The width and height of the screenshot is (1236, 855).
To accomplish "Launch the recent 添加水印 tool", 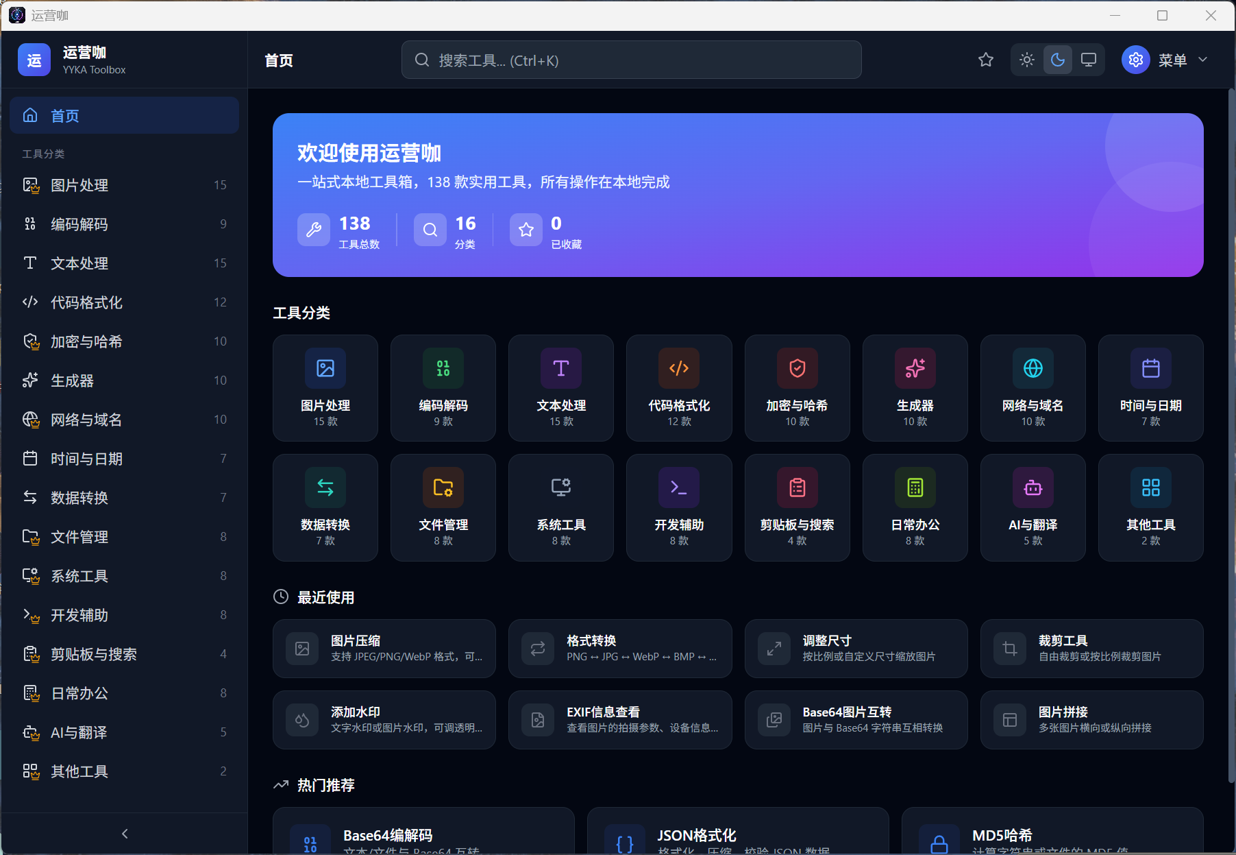I will [x=384, y=720].
